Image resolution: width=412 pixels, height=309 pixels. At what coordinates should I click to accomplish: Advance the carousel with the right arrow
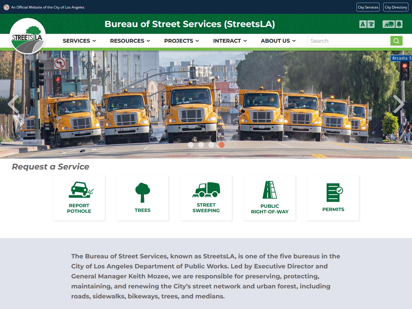pos(399,104)
